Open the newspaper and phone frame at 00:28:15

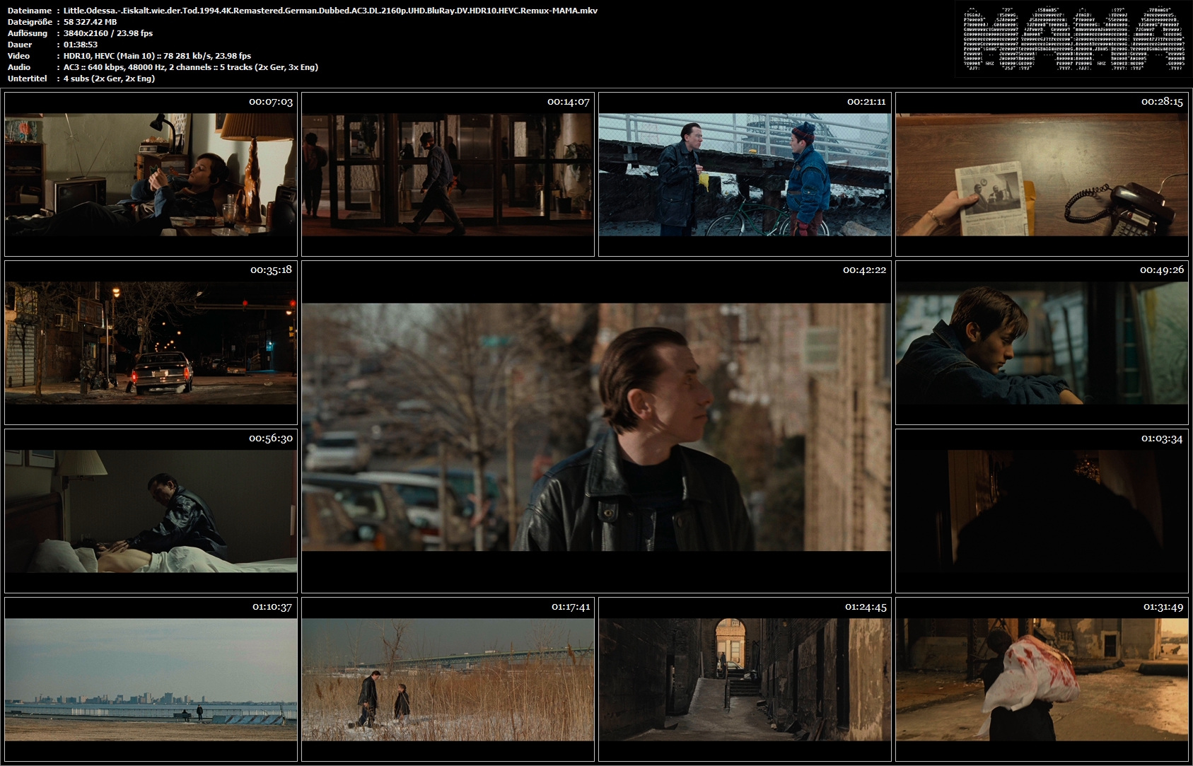click(x=1042, y=174)
